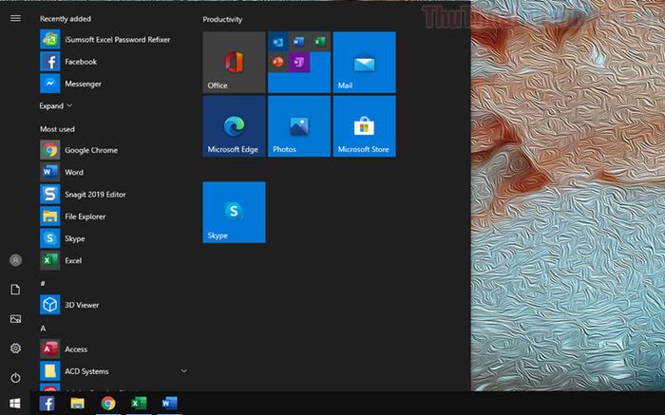Screen dimensions: 665x415
Task: Launch Skype from the Most used list
Action: [113, 238]
